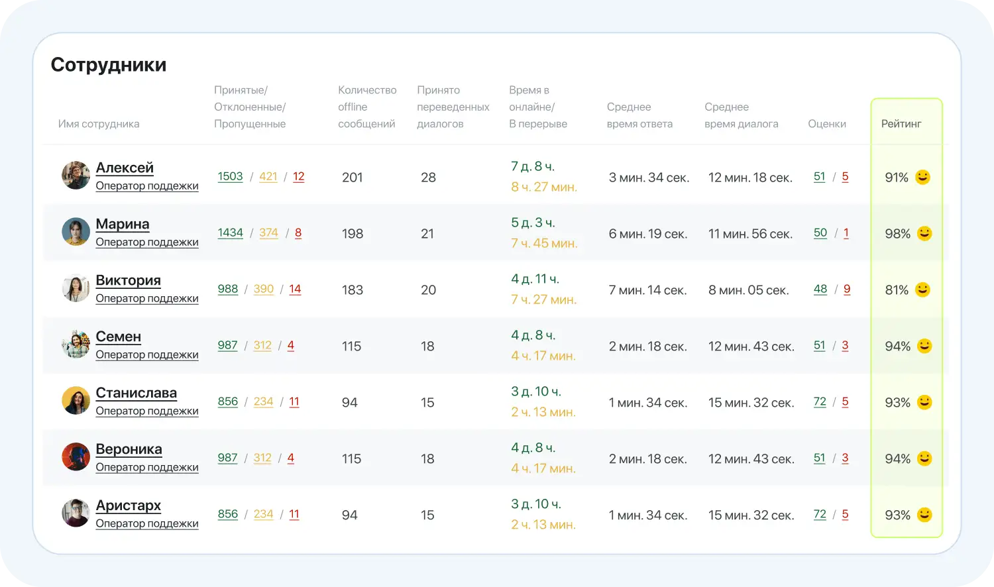Click the Рейтинг column header
Screen dimensions: 994x587
pos(901,124)
